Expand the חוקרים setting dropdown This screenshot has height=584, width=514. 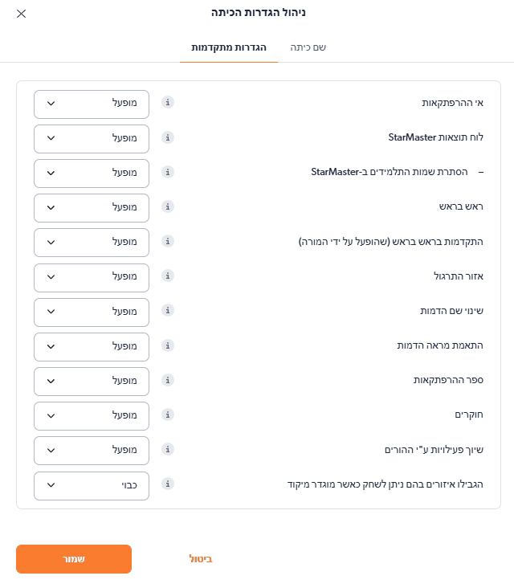click(x=92, y=415)
